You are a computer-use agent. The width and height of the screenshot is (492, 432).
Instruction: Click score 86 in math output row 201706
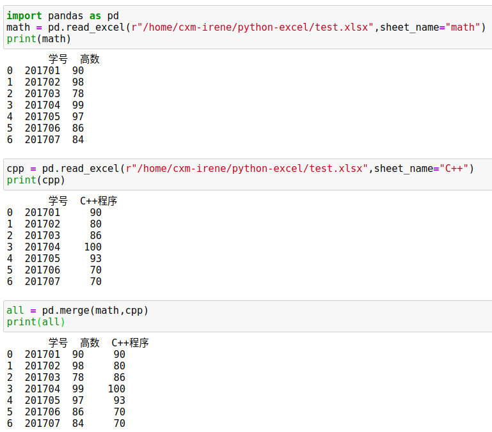[x=78, y=128]
